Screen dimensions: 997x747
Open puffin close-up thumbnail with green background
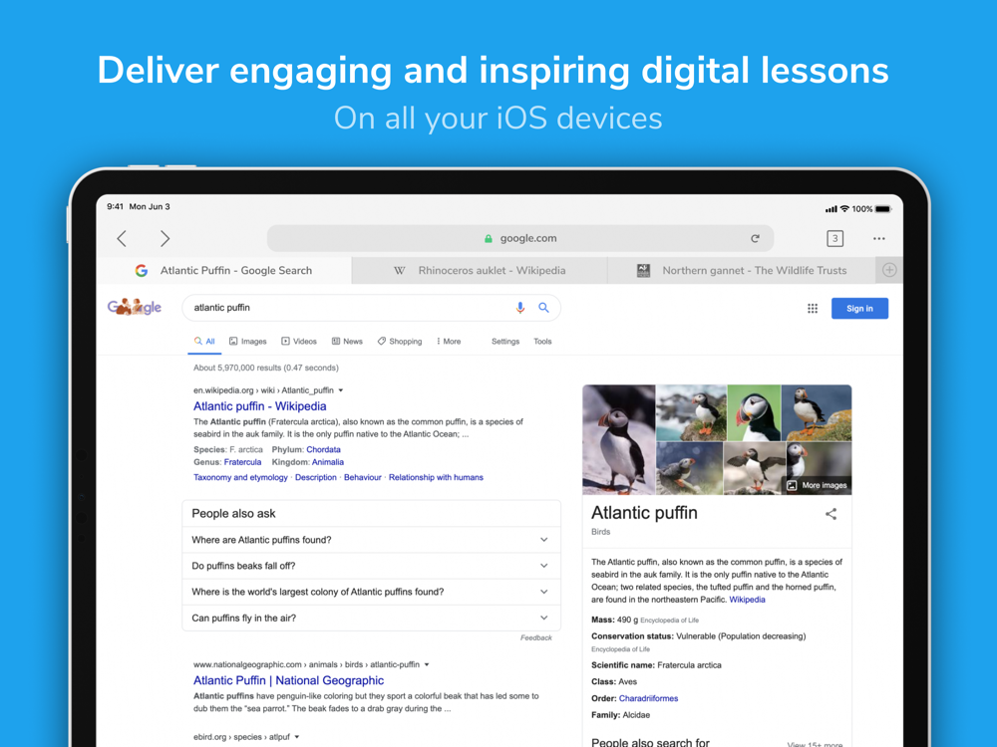754,413
